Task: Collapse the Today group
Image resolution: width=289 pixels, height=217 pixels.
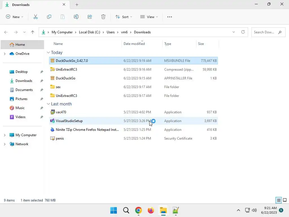Action: (x=48, y=53)
